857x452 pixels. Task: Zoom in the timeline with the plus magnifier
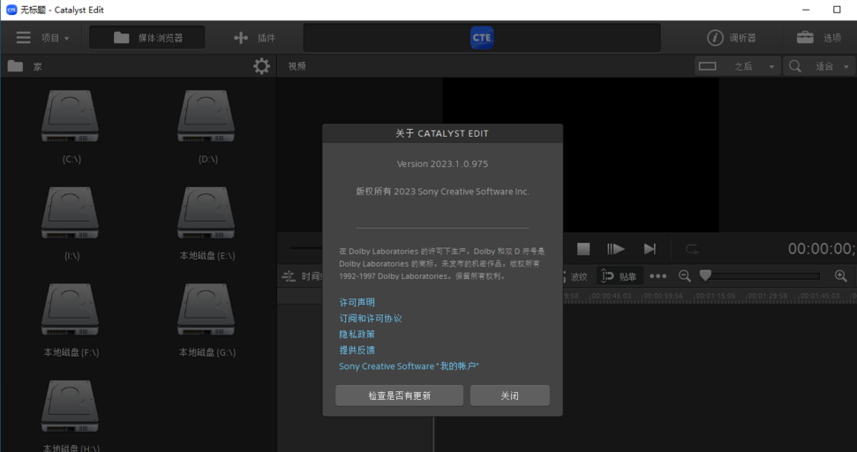coord(840,276)
